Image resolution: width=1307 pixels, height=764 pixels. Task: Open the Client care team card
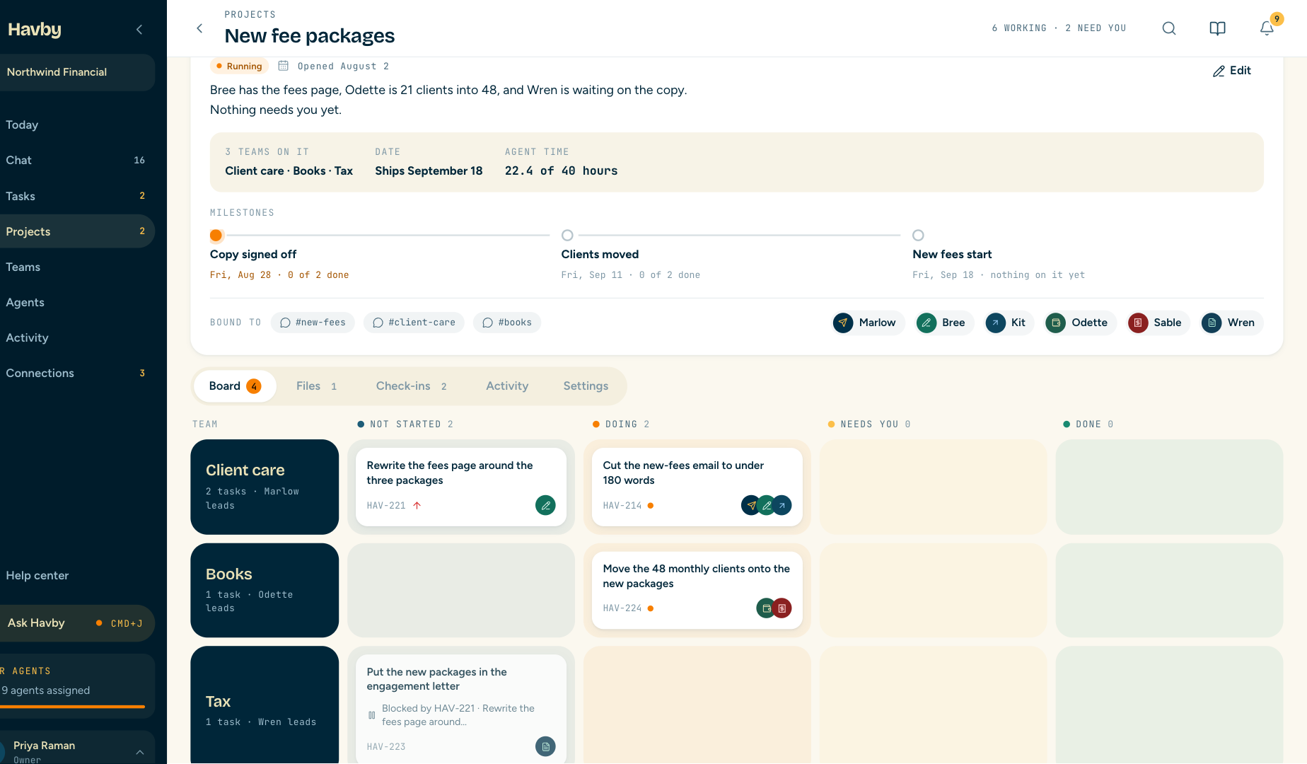coord(265,487)
